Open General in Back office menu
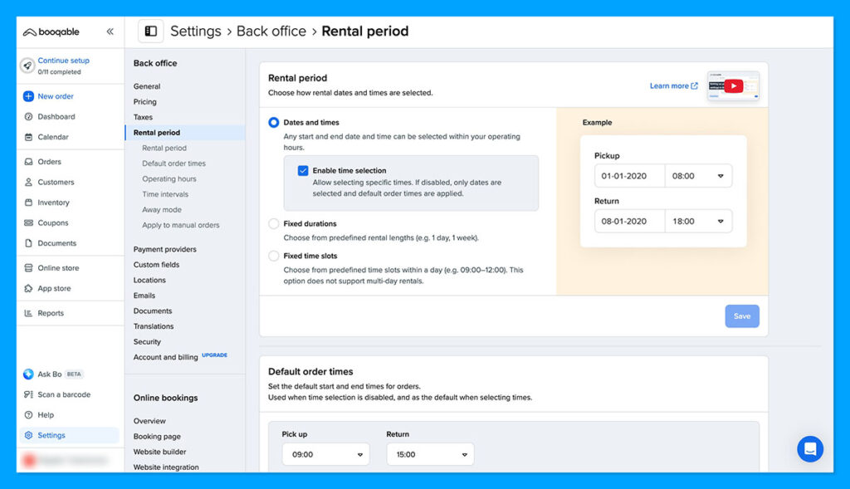Viewport: 850px width, 489px height. 147,86
